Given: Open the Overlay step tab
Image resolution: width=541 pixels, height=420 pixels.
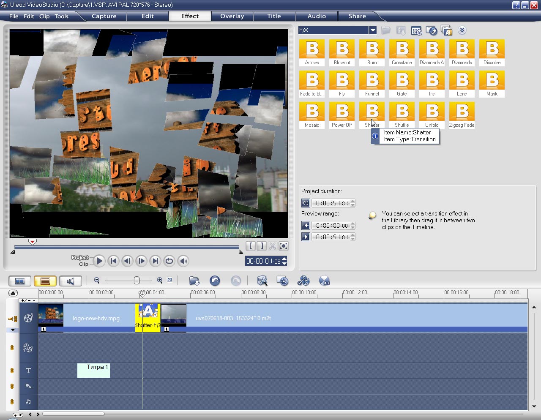Looking at the screenshot, I should point(232,16).
